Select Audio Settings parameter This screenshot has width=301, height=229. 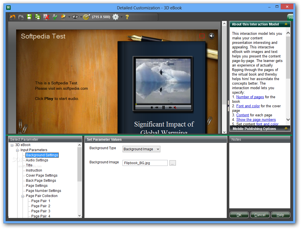click(x=37, y=160)
